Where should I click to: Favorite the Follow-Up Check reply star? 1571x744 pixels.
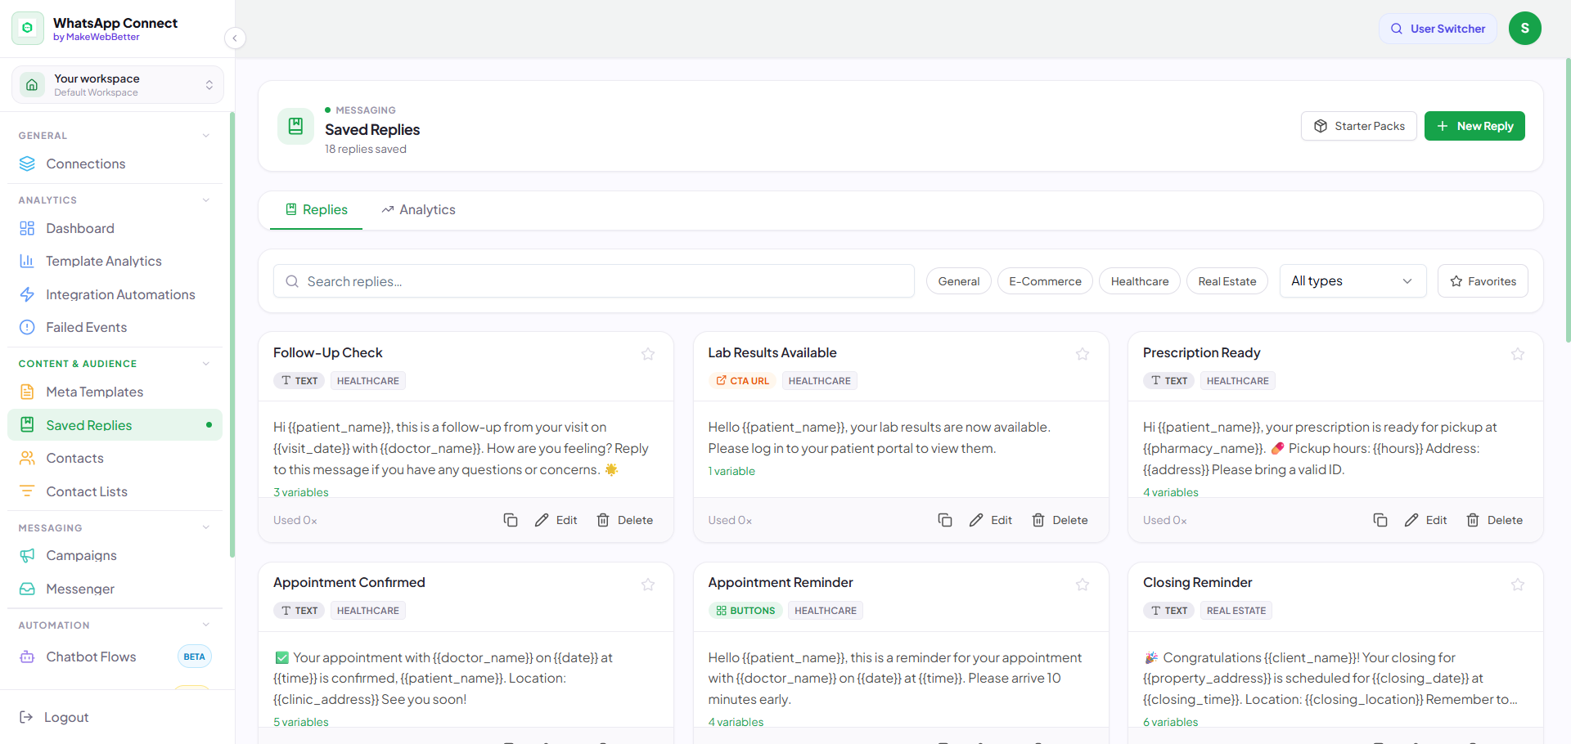pos(648,354)
